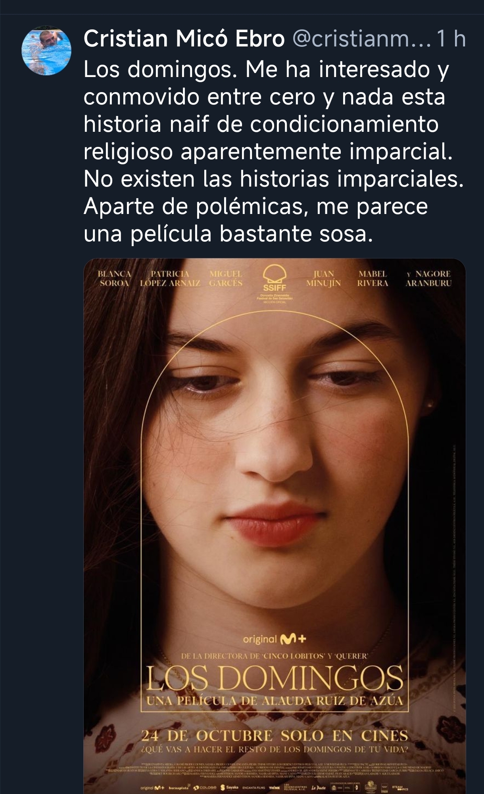Open the 1 h timestamp link
This screenshot has width=484, height=794.
[450, 39]
